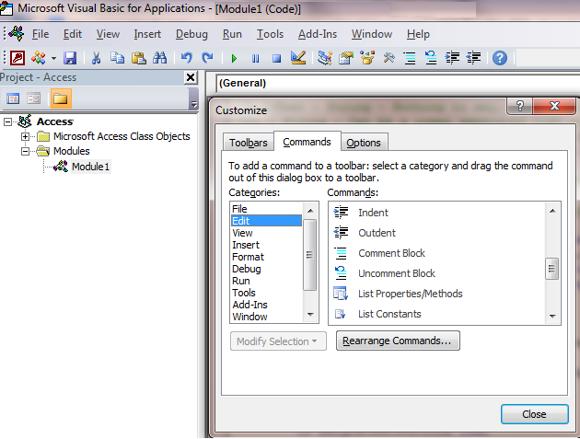The image size is (580, 439).
Task: Open the Properties Window toolbar icon
Action: pos(346,58)
